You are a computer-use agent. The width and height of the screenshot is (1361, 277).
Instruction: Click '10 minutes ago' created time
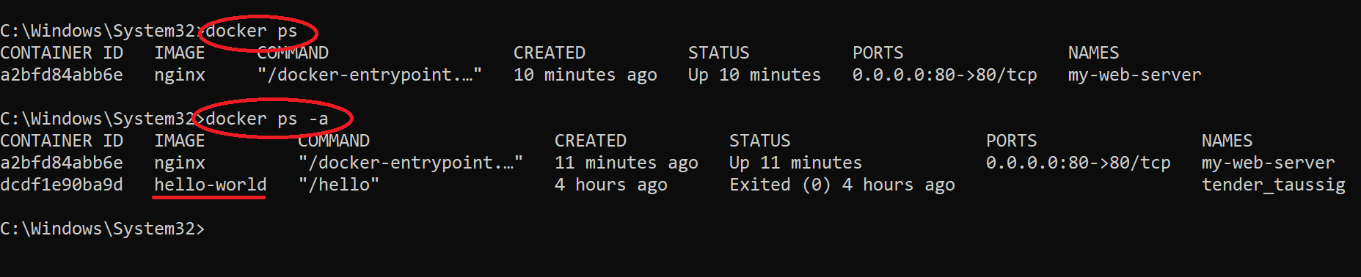click(x=585, y=75)
